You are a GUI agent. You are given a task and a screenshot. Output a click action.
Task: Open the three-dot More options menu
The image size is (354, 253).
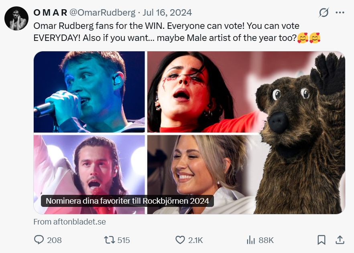tap(340, 13)
